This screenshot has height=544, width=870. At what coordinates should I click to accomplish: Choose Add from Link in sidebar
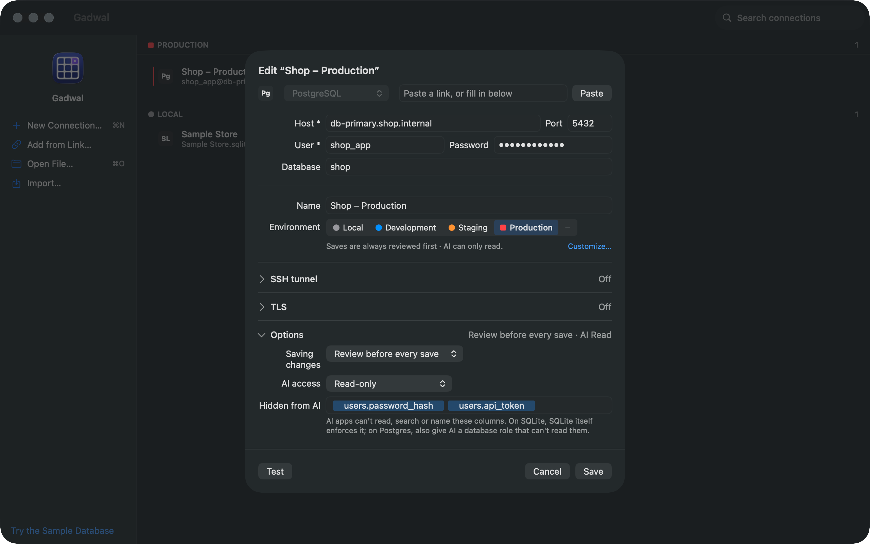pyautogui.click(x=68, y=144)
